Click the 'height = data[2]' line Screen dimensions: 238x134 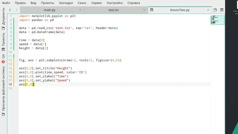(x=33, y=48)
